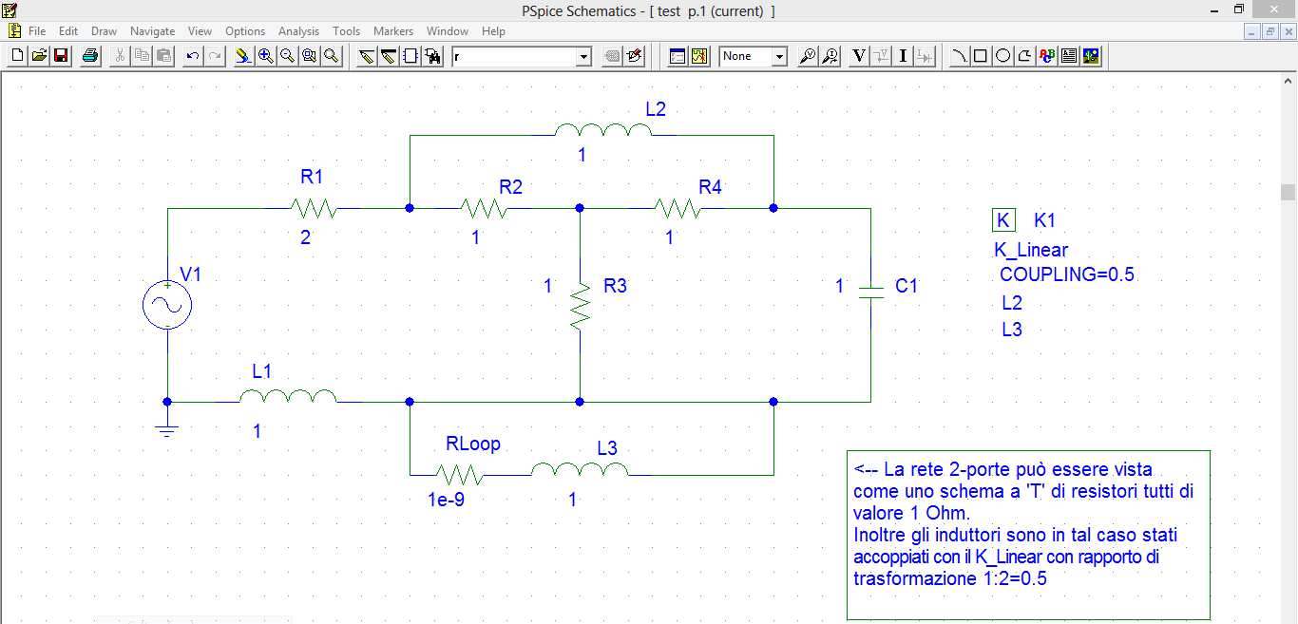
Task: Save the schematic with the floppy disk icon
Action: [x=61, y=56]
